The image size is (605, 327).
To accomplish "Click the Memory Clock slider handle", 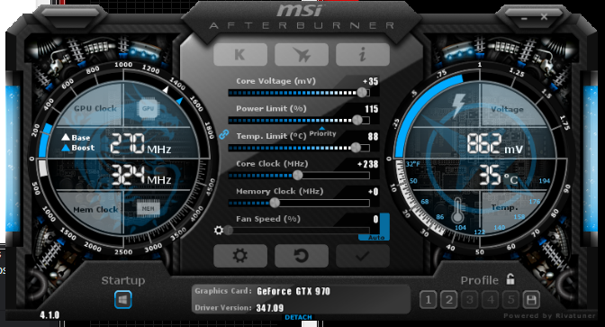I will pos(275,203).
